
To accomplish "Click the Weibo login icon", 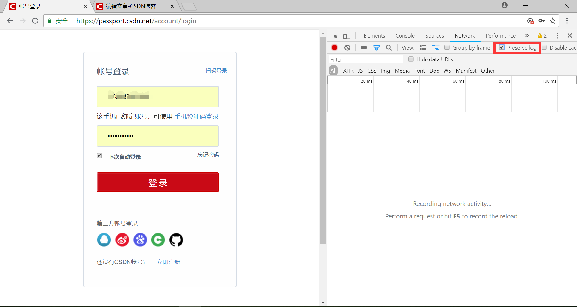I will [122, 240].
